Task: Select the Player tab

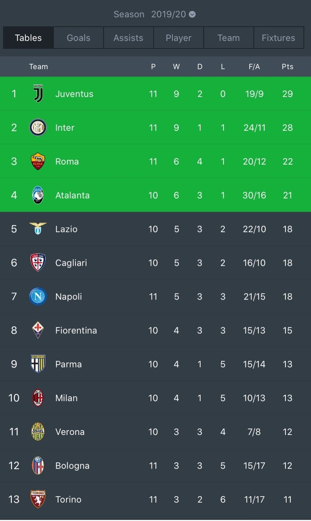Action: [x=178, y=38]
